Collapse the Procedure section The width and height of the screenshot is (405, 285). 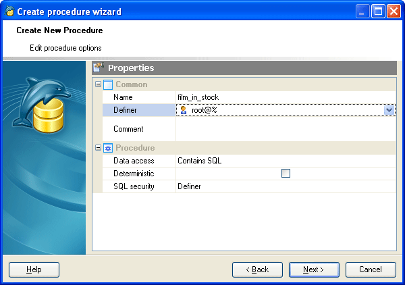(x=98, y=148)
